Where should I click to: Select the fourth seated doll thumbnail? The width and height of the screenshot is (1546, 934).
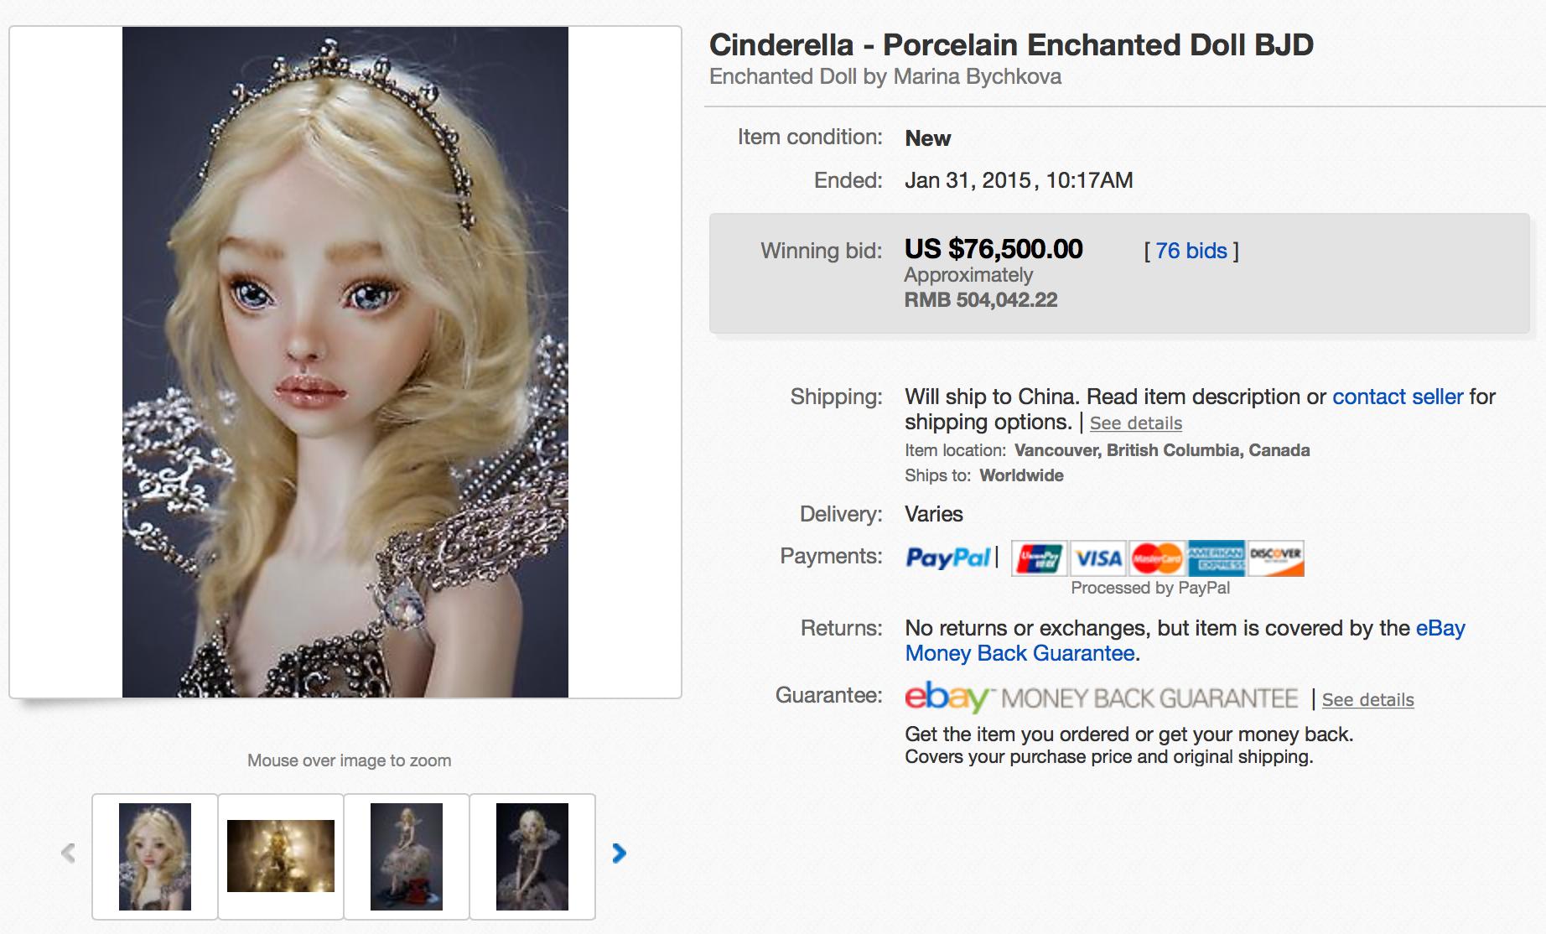click(532, 857)
